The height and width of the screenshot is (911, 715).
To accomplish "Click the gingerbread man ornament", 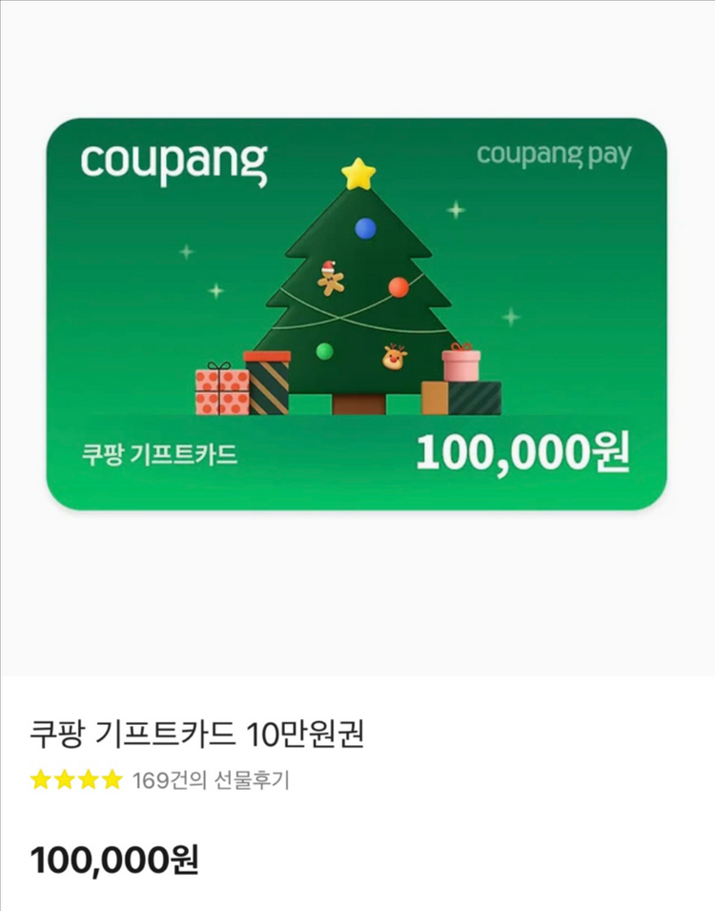I will coord(331,278).
